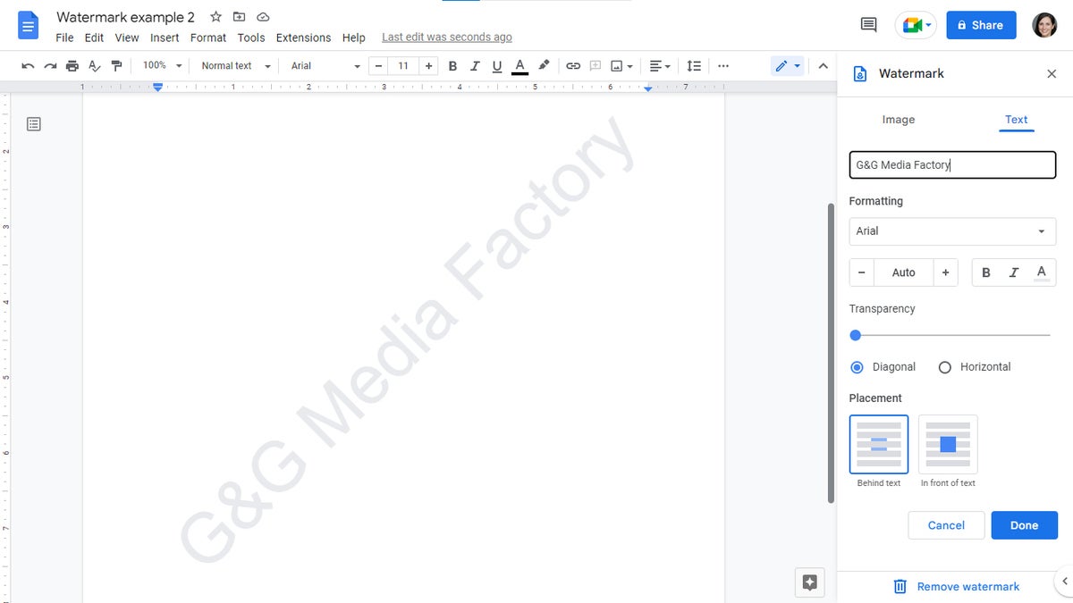Image resolution: width=1073 pixels, height=603 pixels.
Task: Open the File menu
Action: 64,38
